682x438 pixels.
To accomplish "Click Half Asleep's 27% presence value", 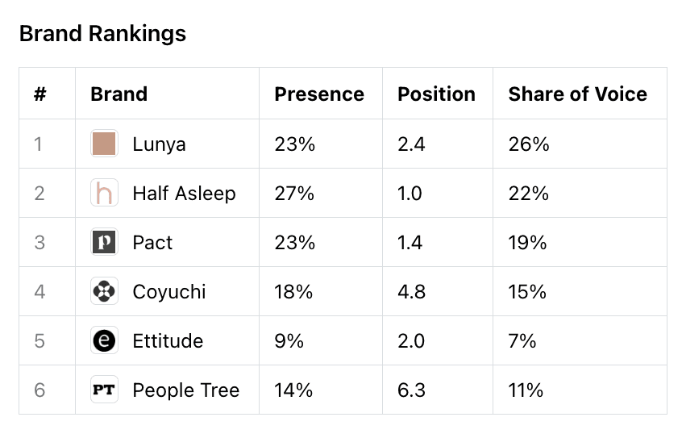I will pyautogui.click(x=294, y=194).
